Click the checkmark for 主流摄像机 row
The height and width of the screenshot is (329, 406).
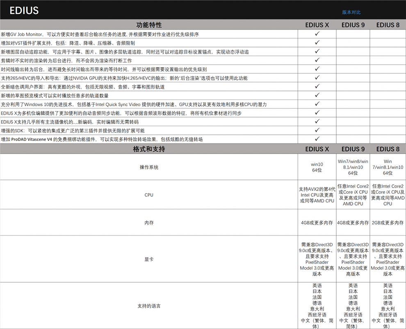click(317, 121)
